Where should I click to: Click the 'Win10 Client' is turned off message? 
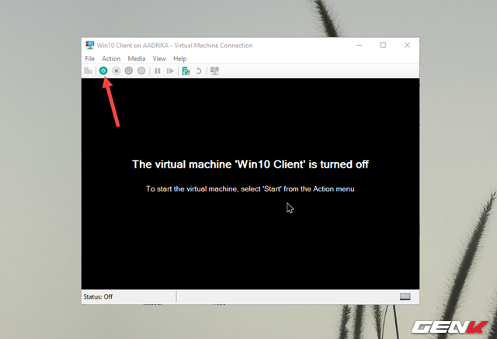[250, 164]
